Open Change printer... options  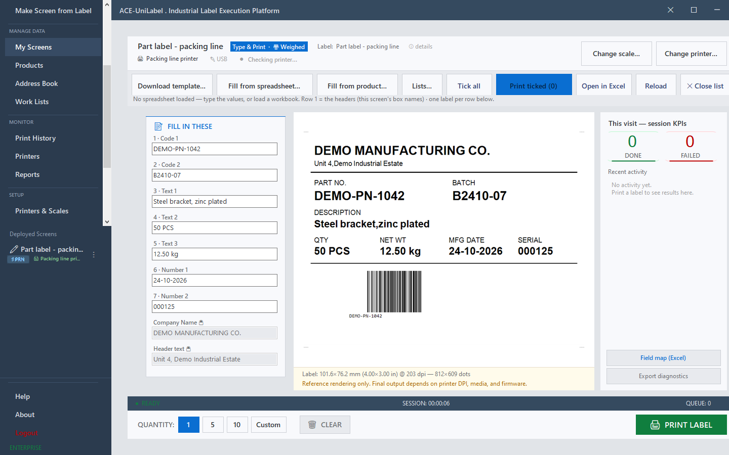(691, 54)
